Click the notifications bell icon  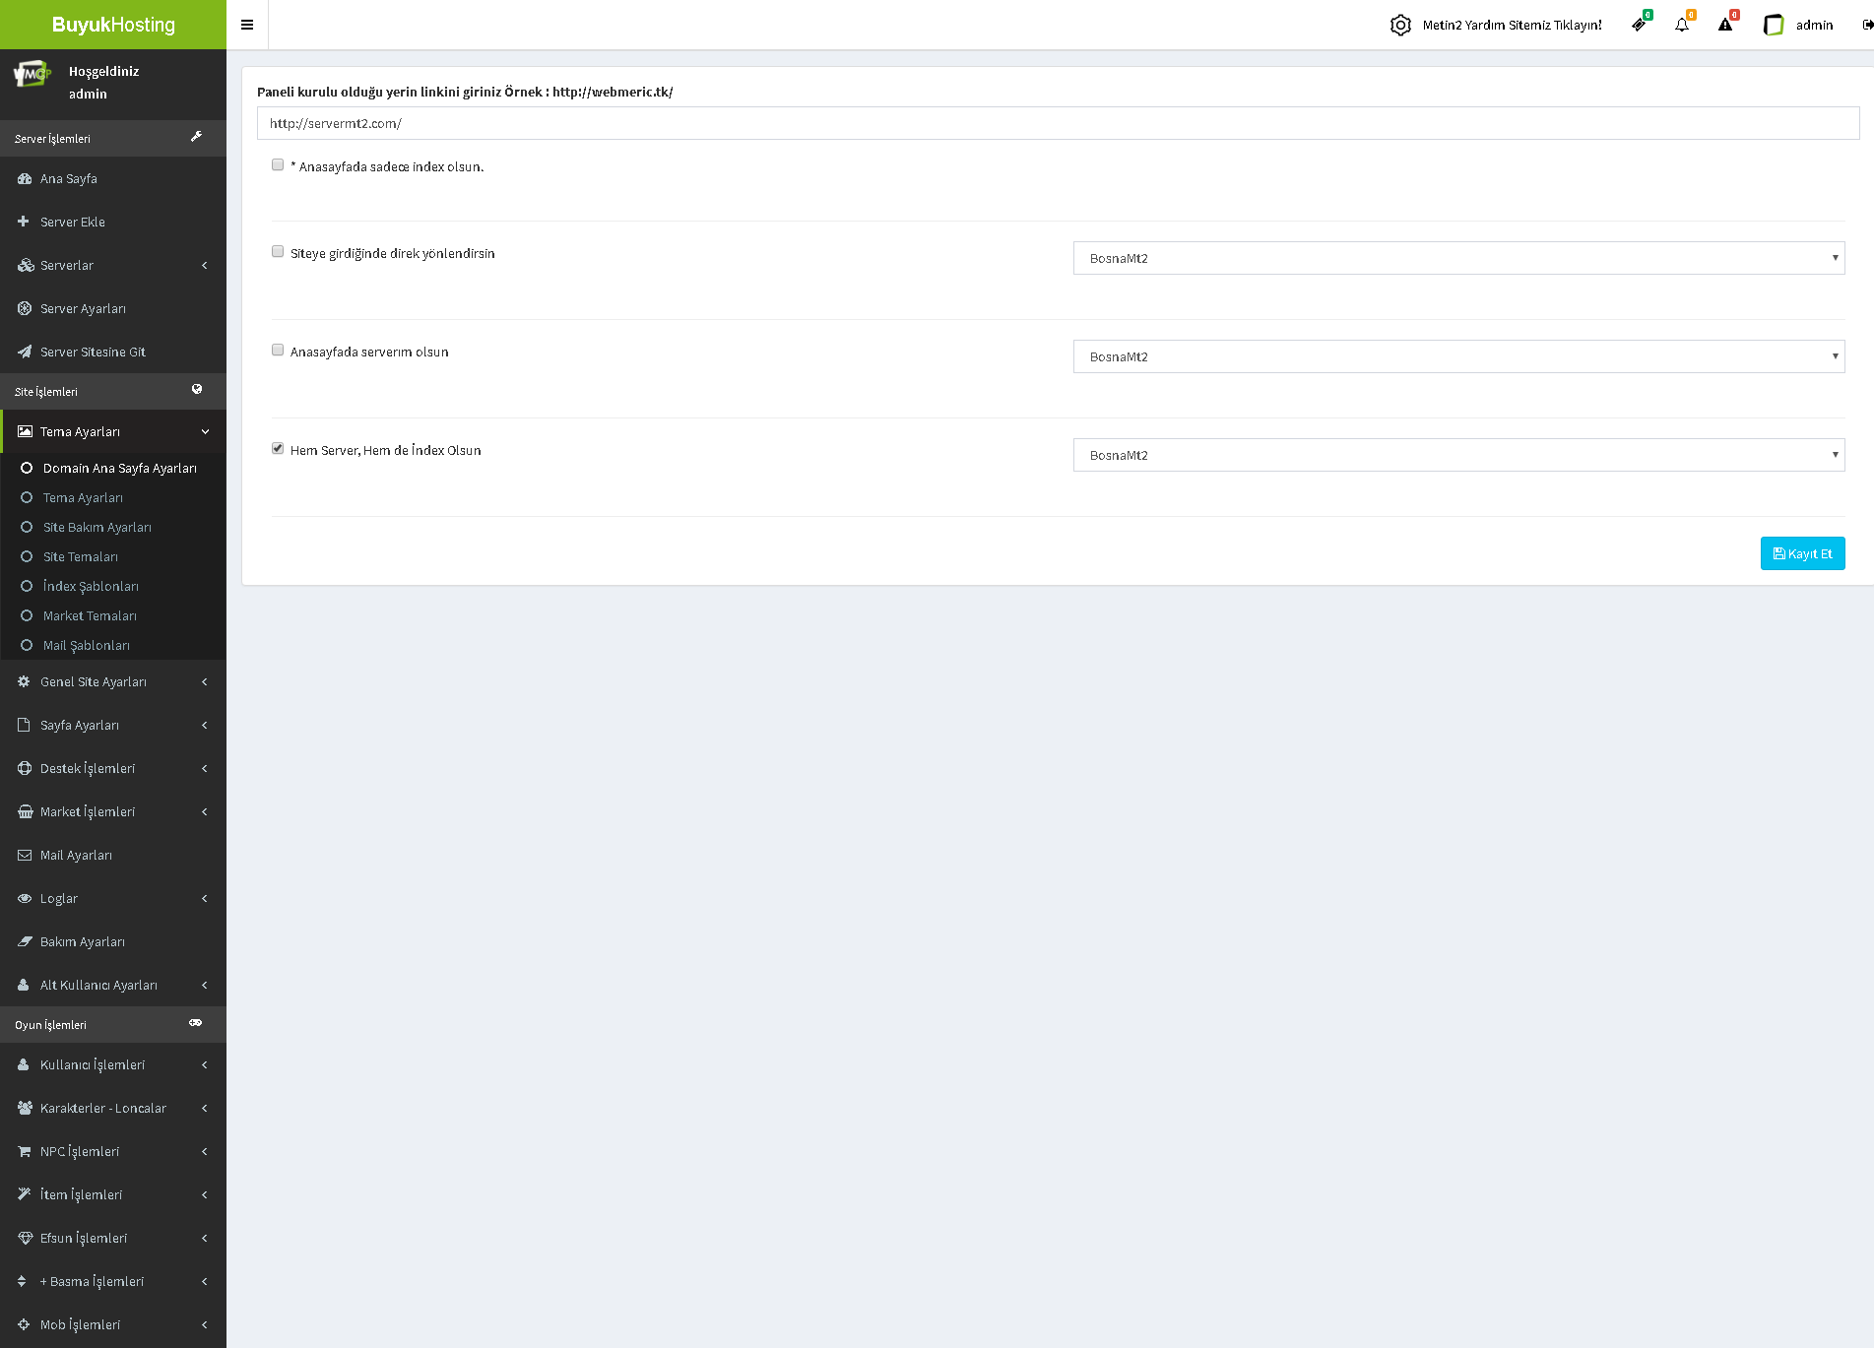(x=1682, y=25)
